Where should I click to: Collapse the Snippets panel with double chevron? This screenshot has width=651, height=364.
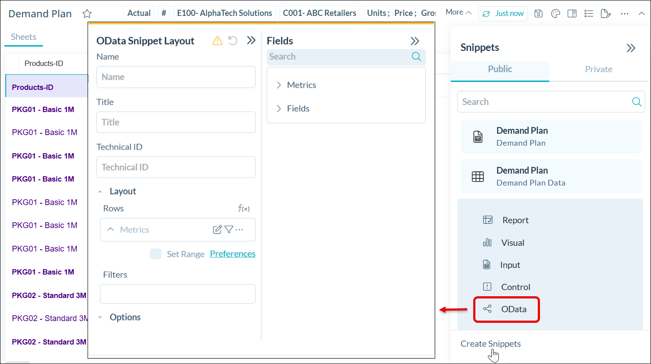tap(631, 48)
